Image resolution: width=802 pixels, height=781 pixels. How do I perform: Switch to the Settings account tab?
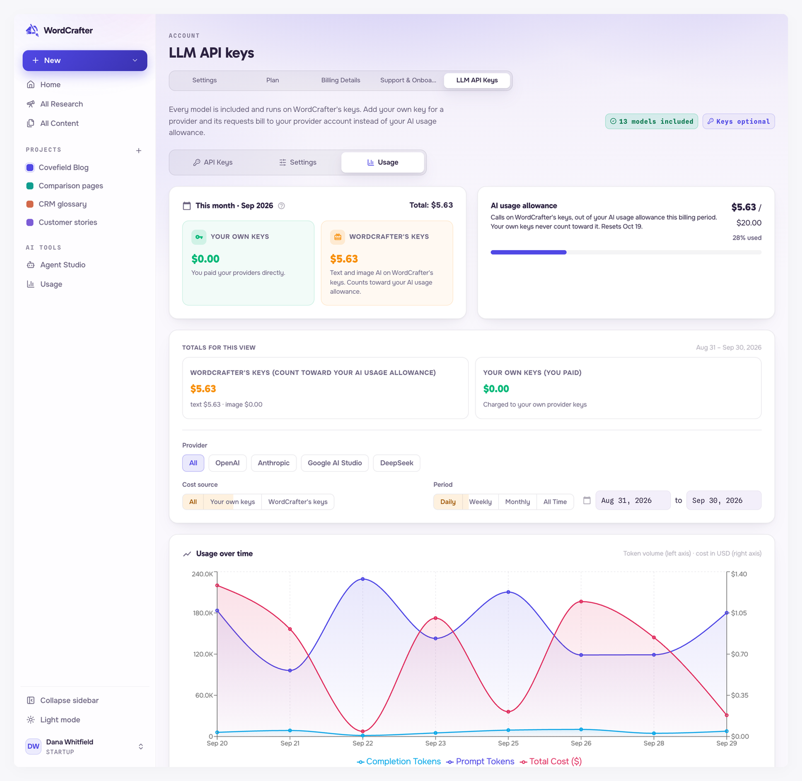point(205,80)
